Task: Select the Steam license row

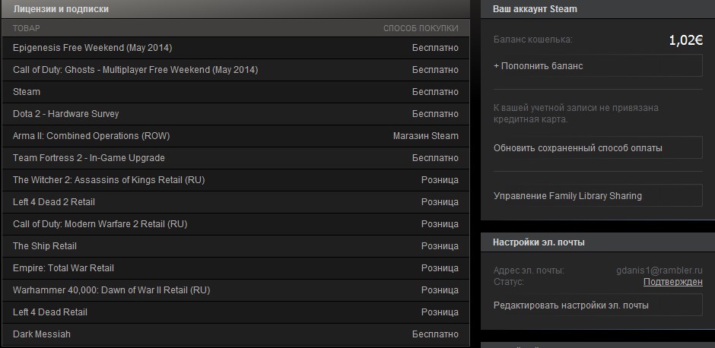Action: (x=236, y=91)
